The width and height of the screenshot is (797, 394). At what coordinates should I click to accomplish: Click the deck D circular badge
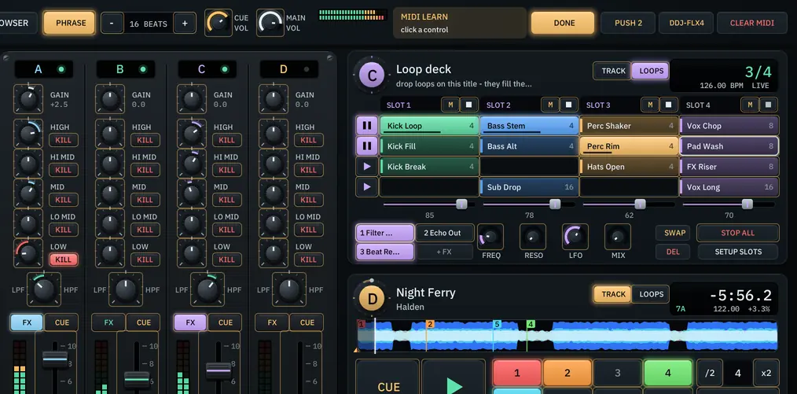pyautogui.click(x=372, y=299)
